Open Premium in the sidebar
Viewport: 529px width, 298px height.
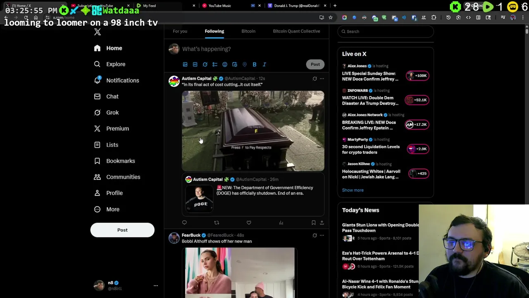112,129
